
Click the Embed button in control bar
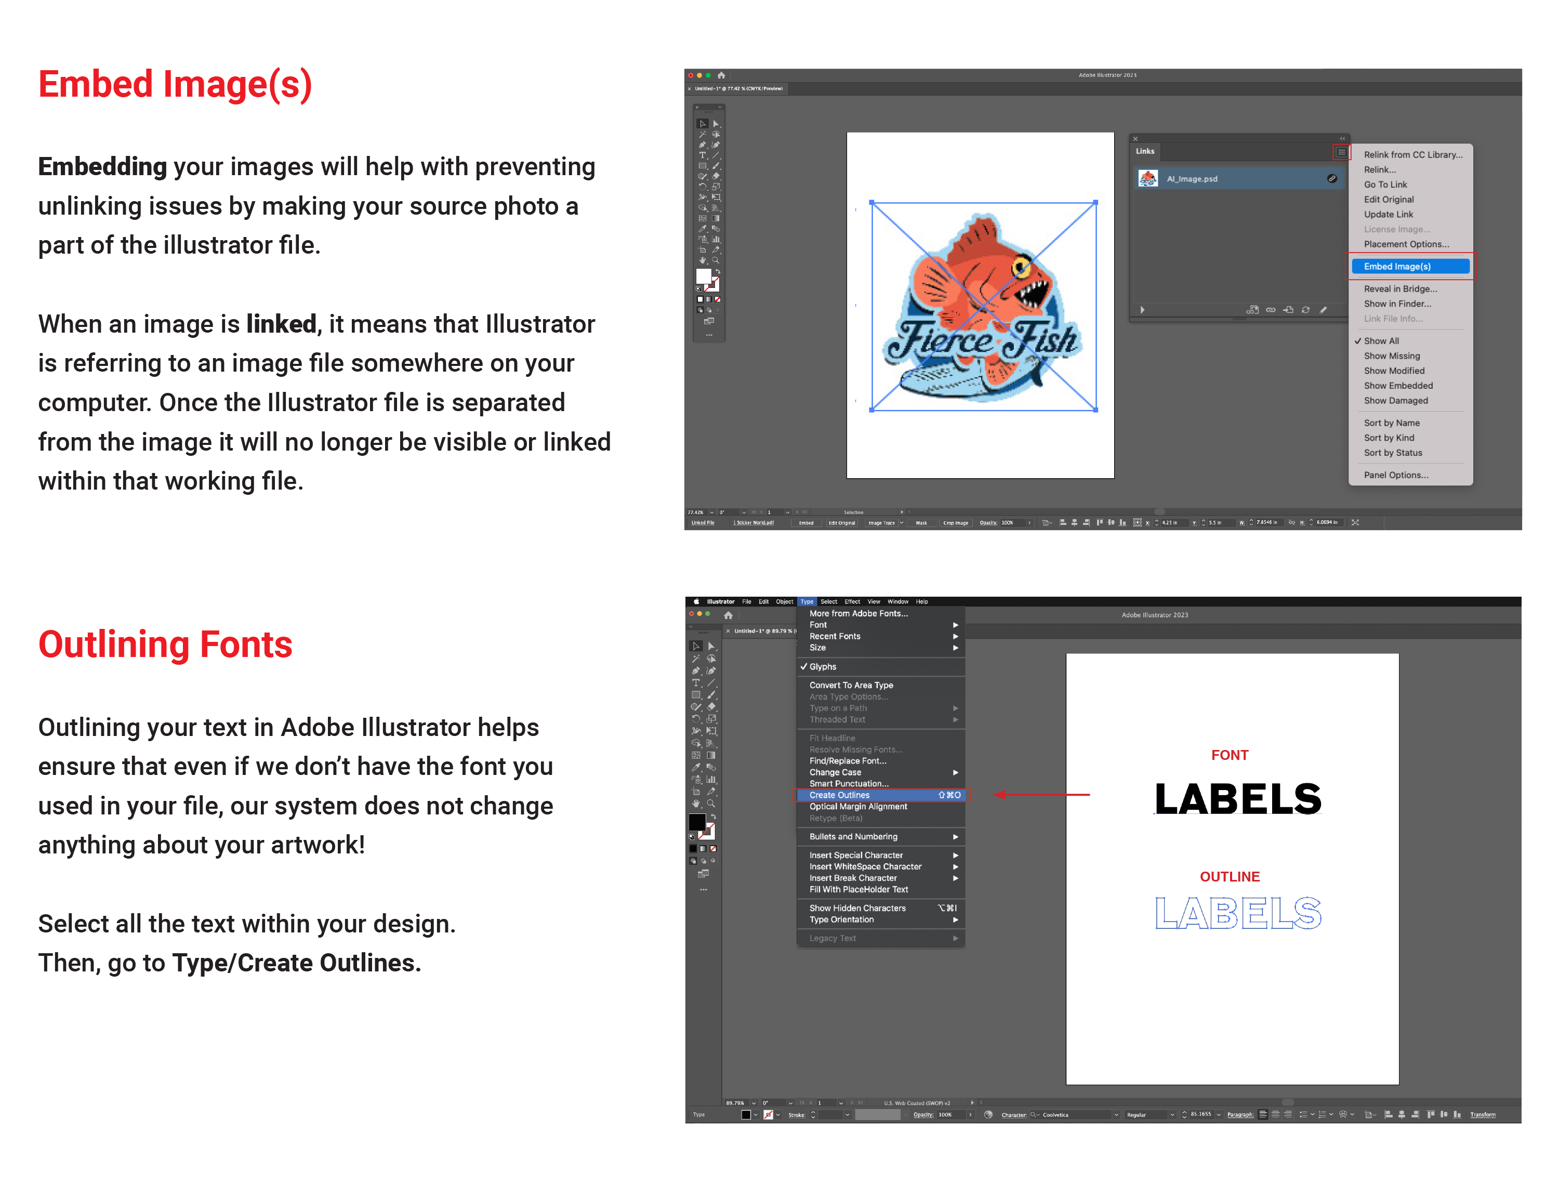805,523
